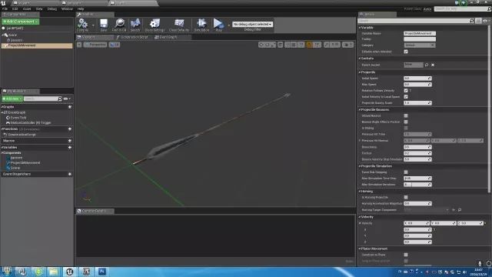Open Class Defaults in the toolbar
This screenshot has width=492, height=277.
(179, 25)
